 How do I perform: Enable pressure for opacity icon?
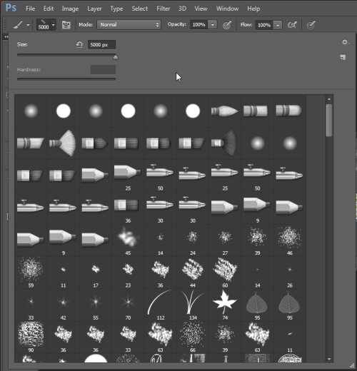[x=227, y=25]
